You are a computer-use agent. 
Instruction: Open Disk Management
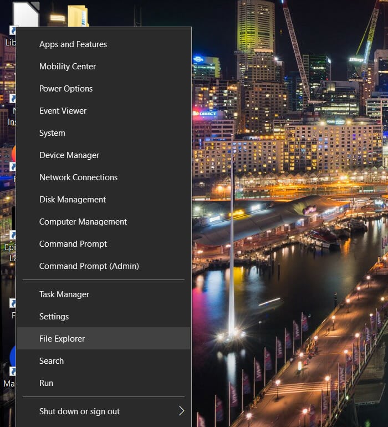coord(73,200)
